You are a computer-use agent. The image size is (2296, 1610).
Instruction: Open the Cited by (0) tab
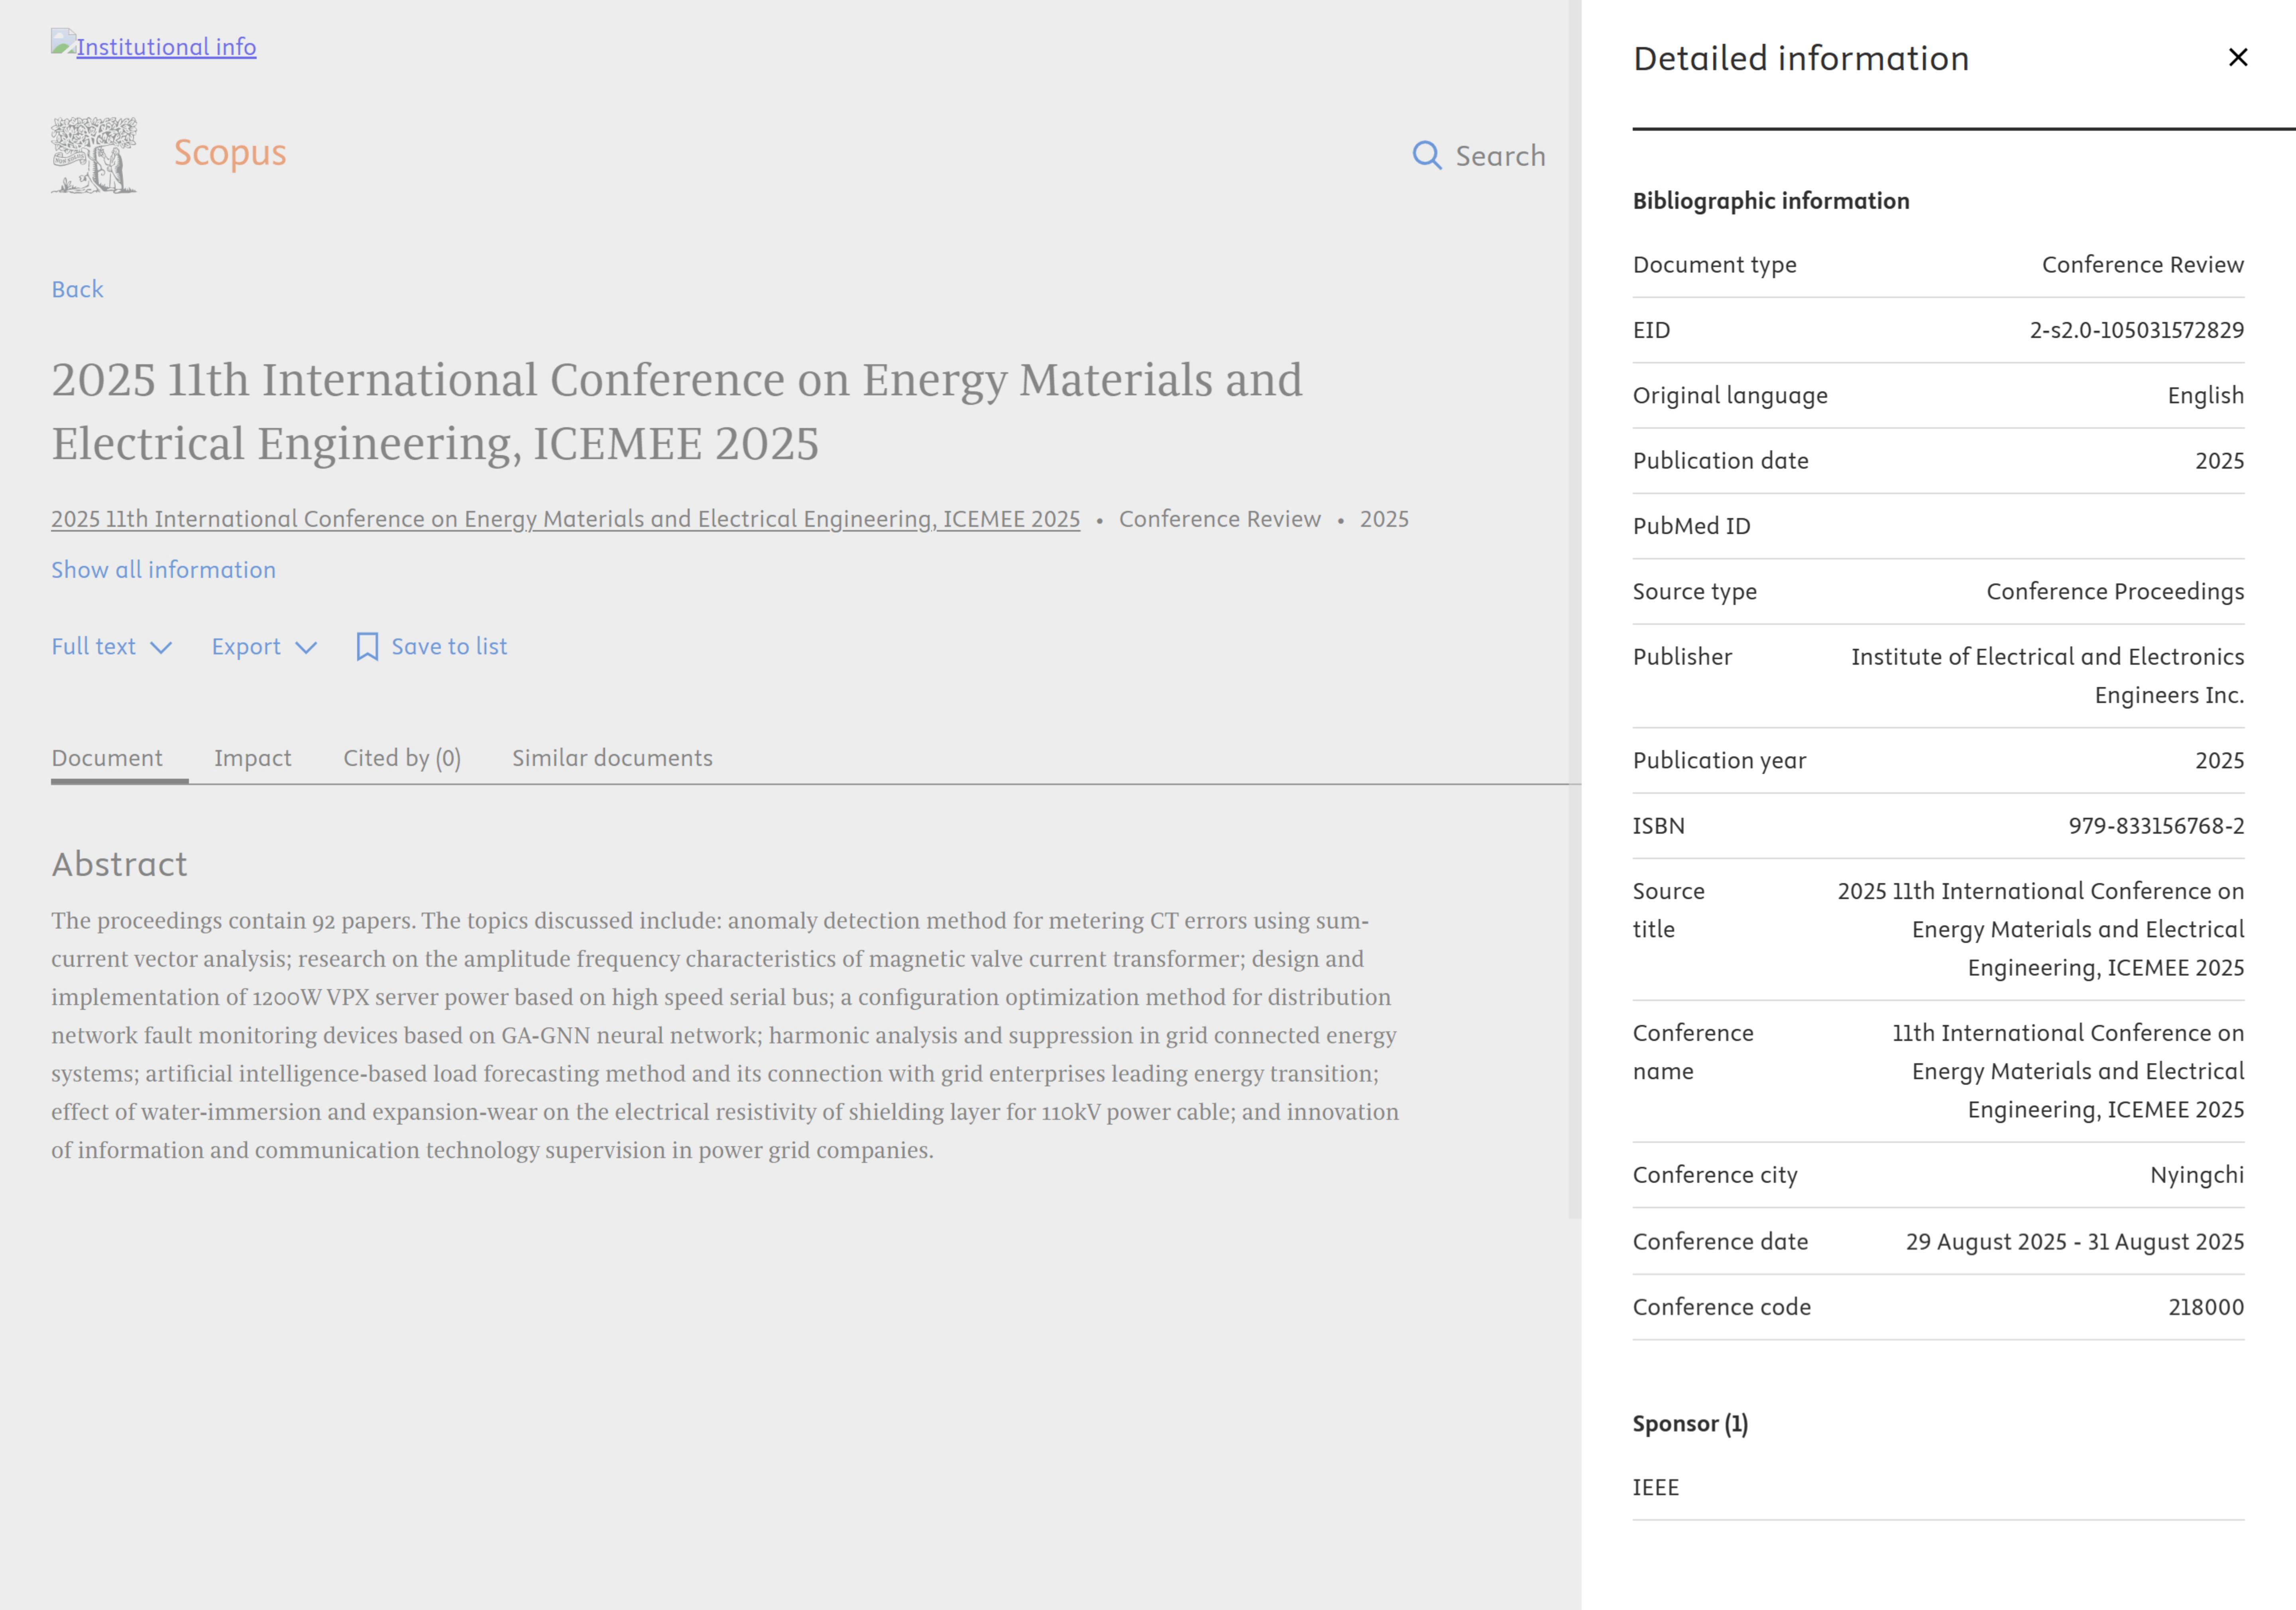pos(402,758)
